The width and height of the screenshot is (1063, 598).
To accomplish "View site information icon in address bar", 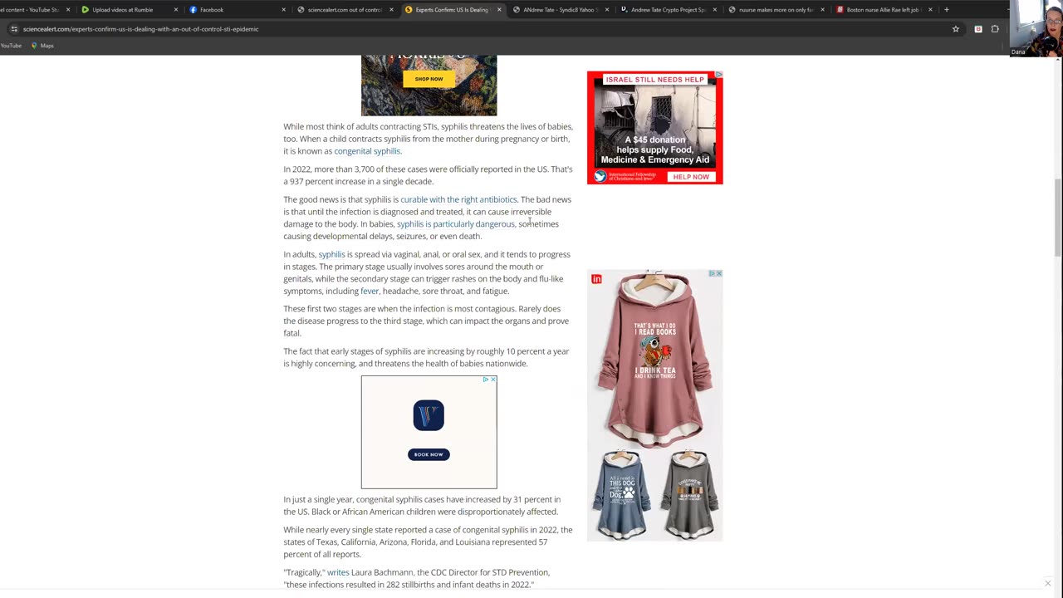I will pos(14,29).
